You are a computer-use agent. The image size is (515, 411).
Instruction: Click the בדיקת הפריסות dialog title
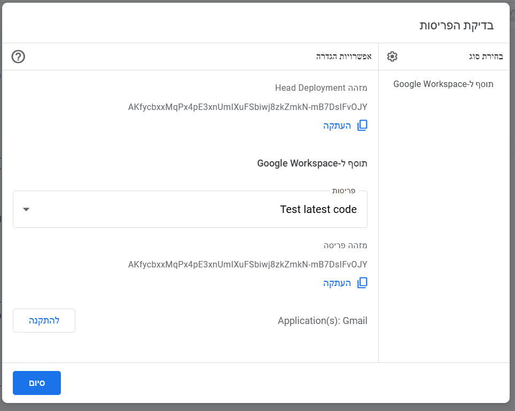tap(457, 26)
